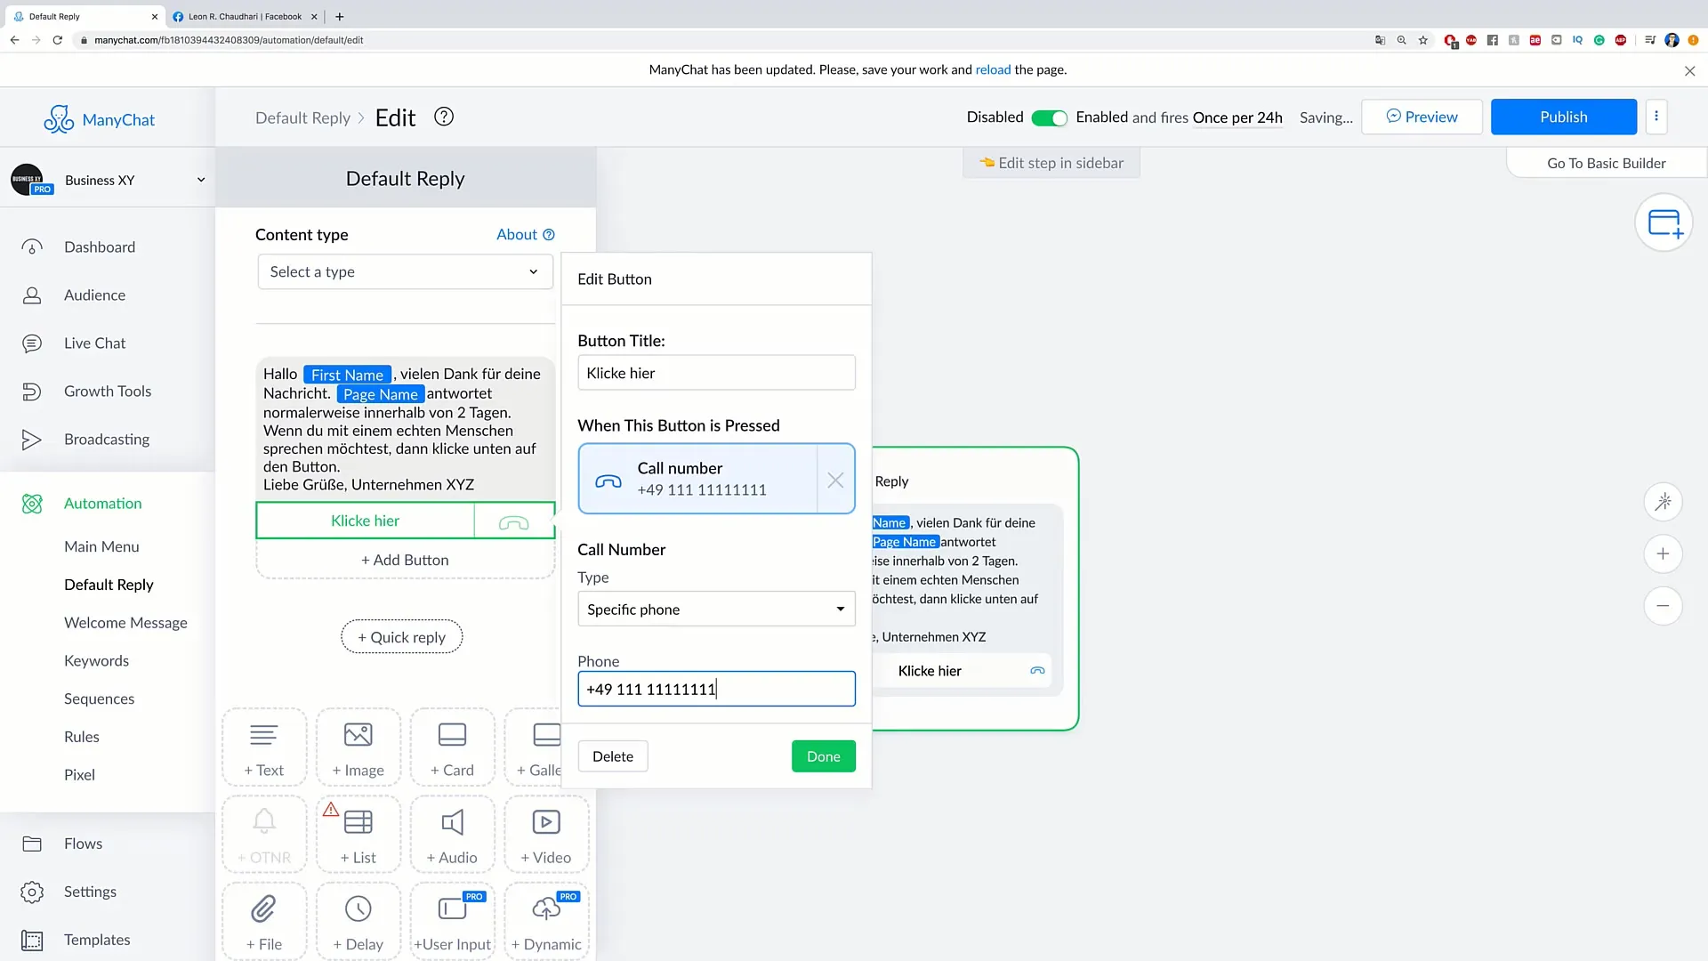
Task: Open Welcome Message settings
Action: click(125, 623)
